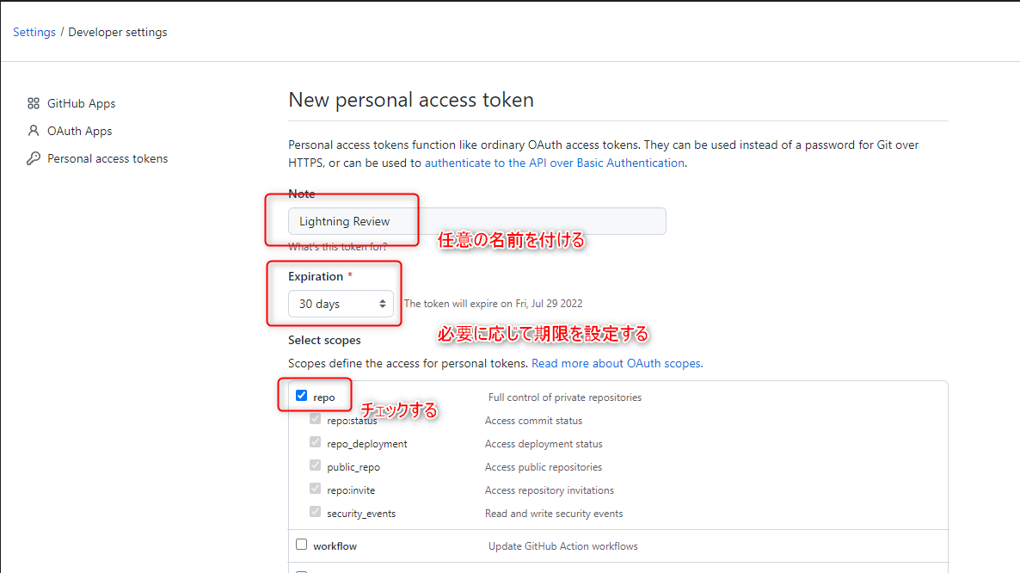Click the repo:invite checkbox
This screenshot has width=1020, height=573.
pyautogui.click(x=315, y=489)
